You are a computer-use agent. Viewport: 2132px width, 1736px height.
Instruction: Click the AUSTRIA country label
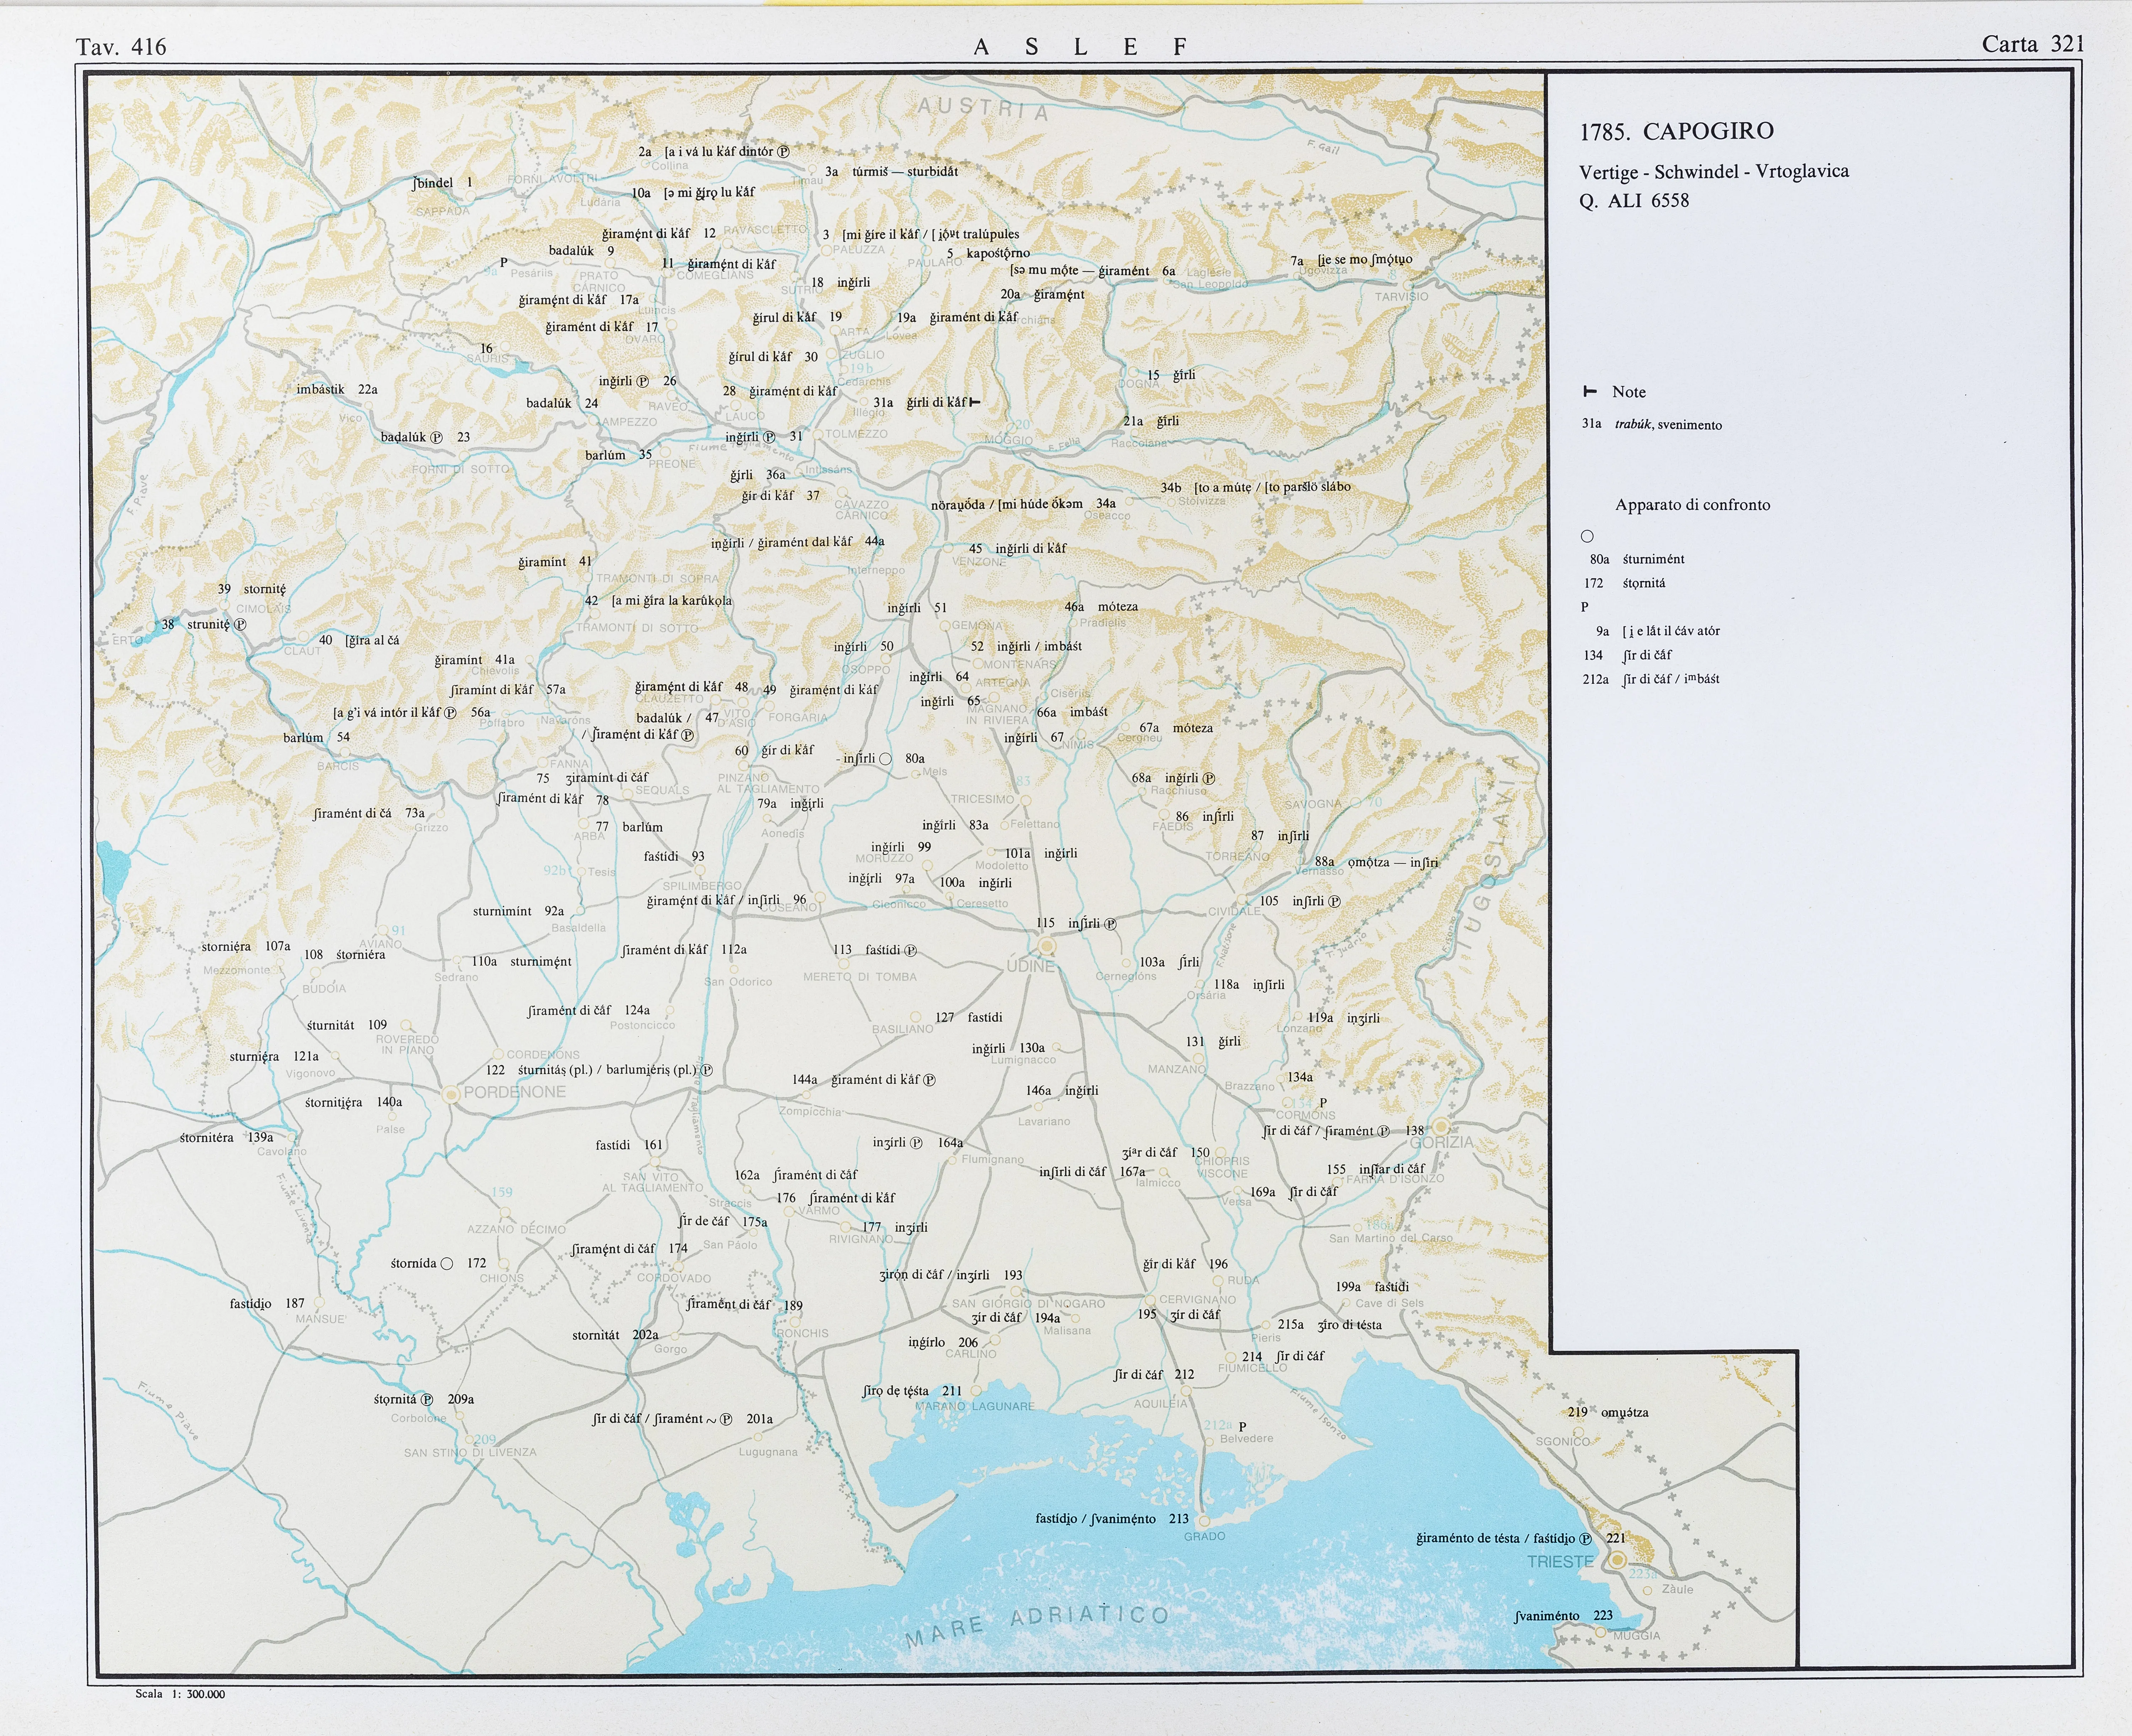tap(983, 109)
